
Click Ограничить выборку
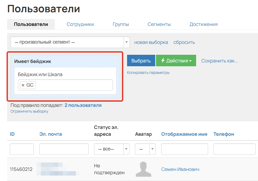(x=29, y=111)
